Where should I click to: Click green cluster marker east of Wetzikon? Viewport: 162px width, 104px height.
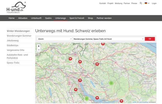click(111, 83)
